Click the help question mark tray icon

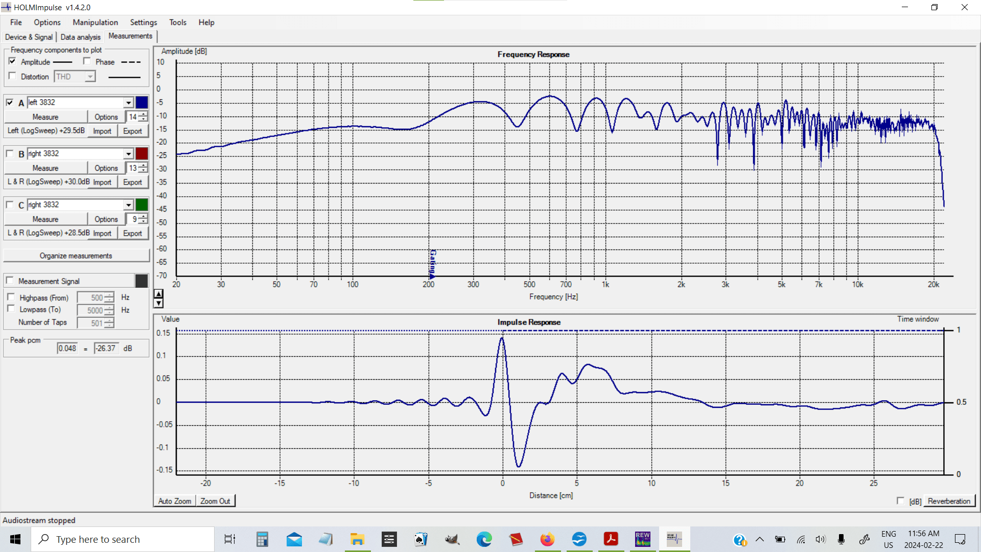point(740,540)
